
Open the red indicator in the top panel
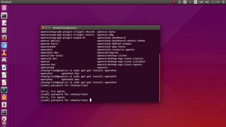click(174, 2)
